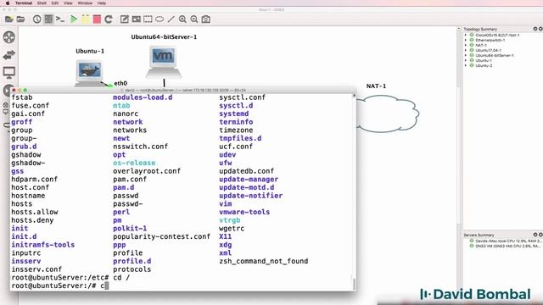Take a screenshot with camera icon

206,19
